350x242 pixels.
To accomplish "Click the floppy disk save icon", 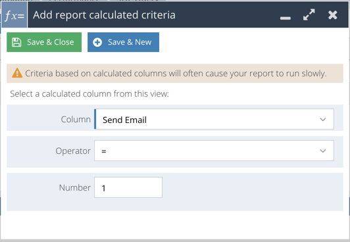I will pos(16,42).
